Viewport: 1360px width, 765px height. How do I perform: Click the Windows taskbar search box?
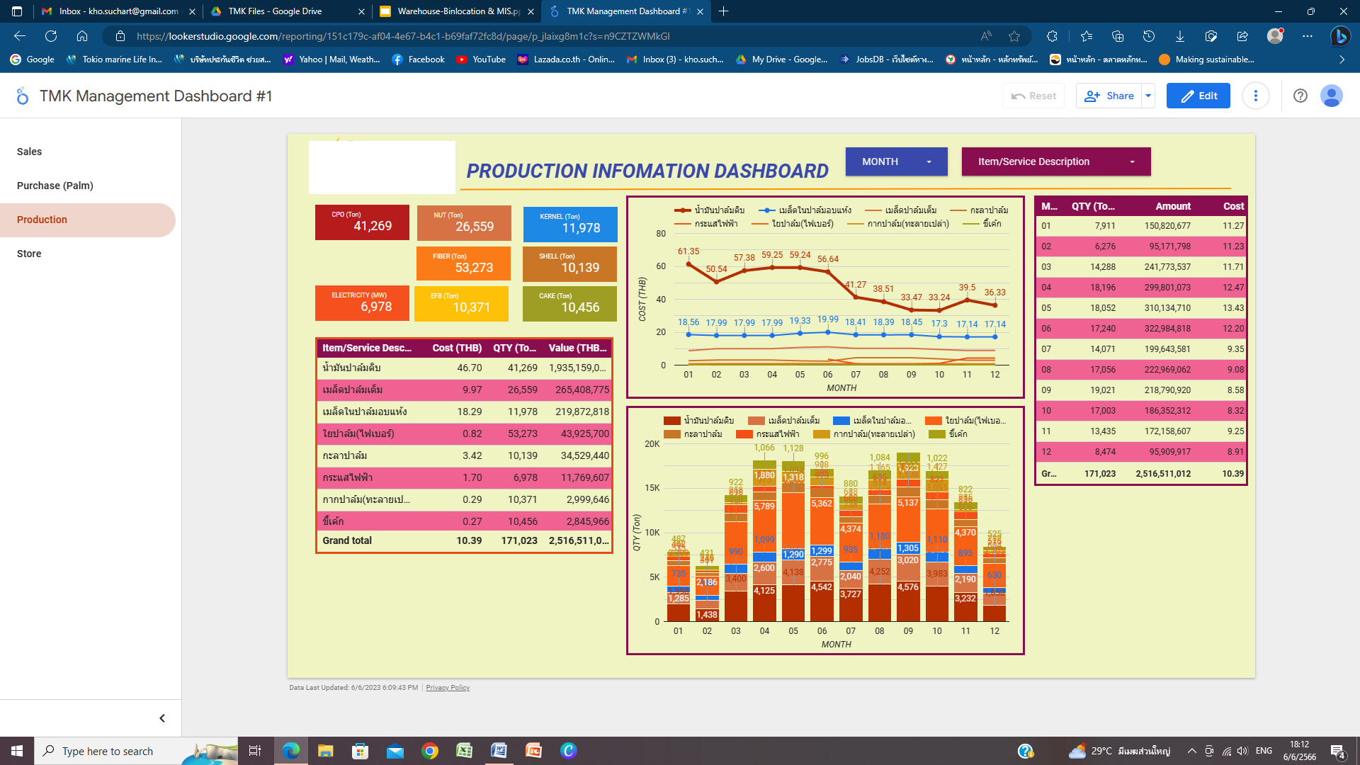pos(108,751)
